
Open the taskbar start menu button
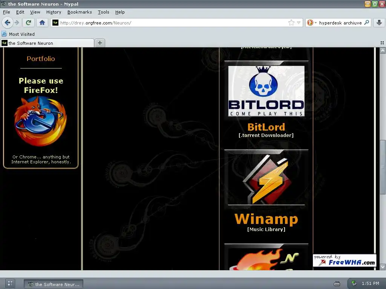[x=10, y=283]
